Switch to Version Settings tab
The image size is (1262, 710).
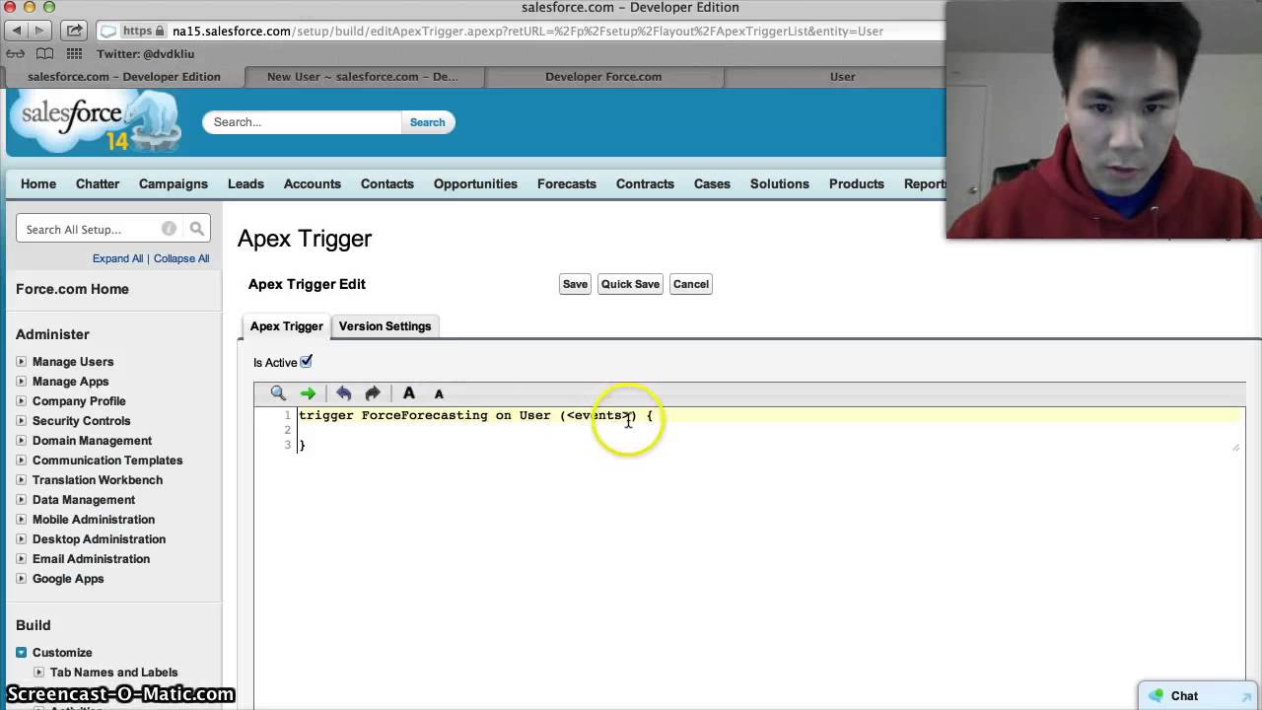pyautogui.click(x=385, y=326)
